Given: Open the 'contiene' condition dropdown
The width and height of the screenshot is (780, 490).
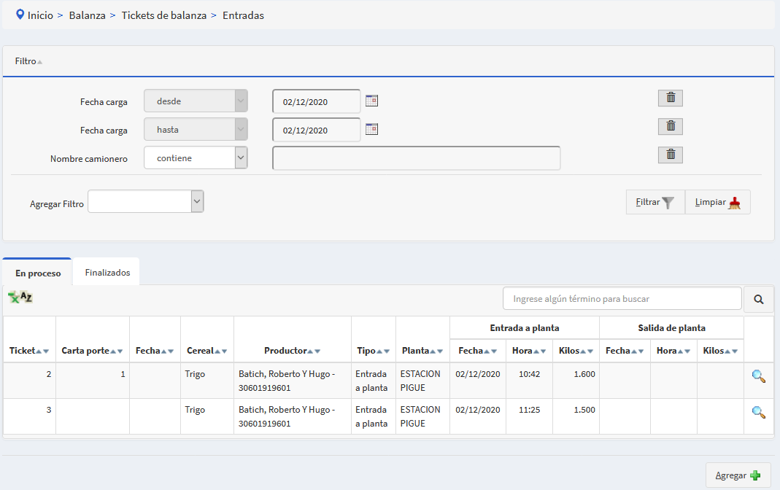Looking at the screenshot, I should coord(196,157).
